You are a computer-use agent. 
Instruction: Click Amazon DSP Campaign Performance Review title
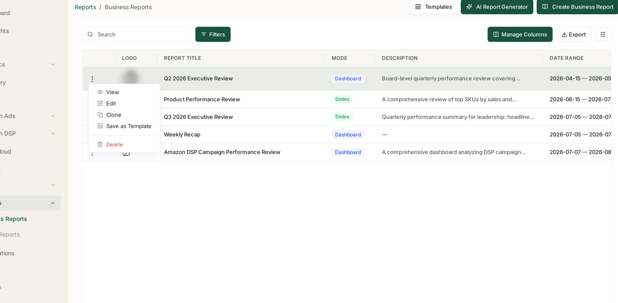222,152
